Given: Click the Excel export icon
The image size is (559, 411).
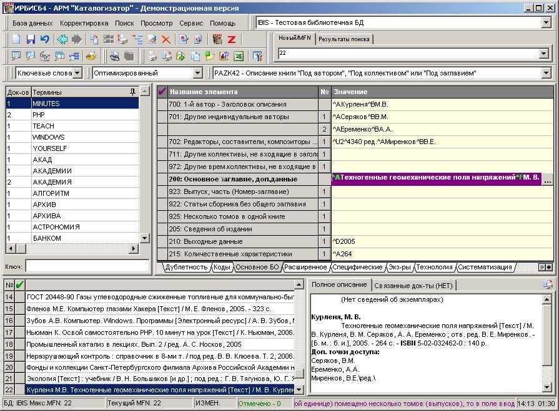Looking at the screenshot, I should click(x=238, y=56).
